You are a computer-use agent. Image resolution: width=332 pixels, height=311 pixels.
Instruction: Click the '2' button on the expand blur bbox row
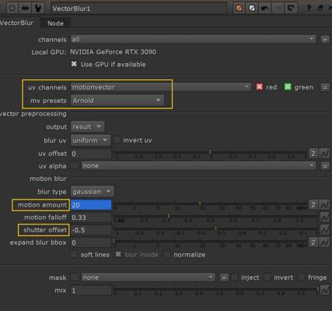pyautogui.click(x=313, y=242)
